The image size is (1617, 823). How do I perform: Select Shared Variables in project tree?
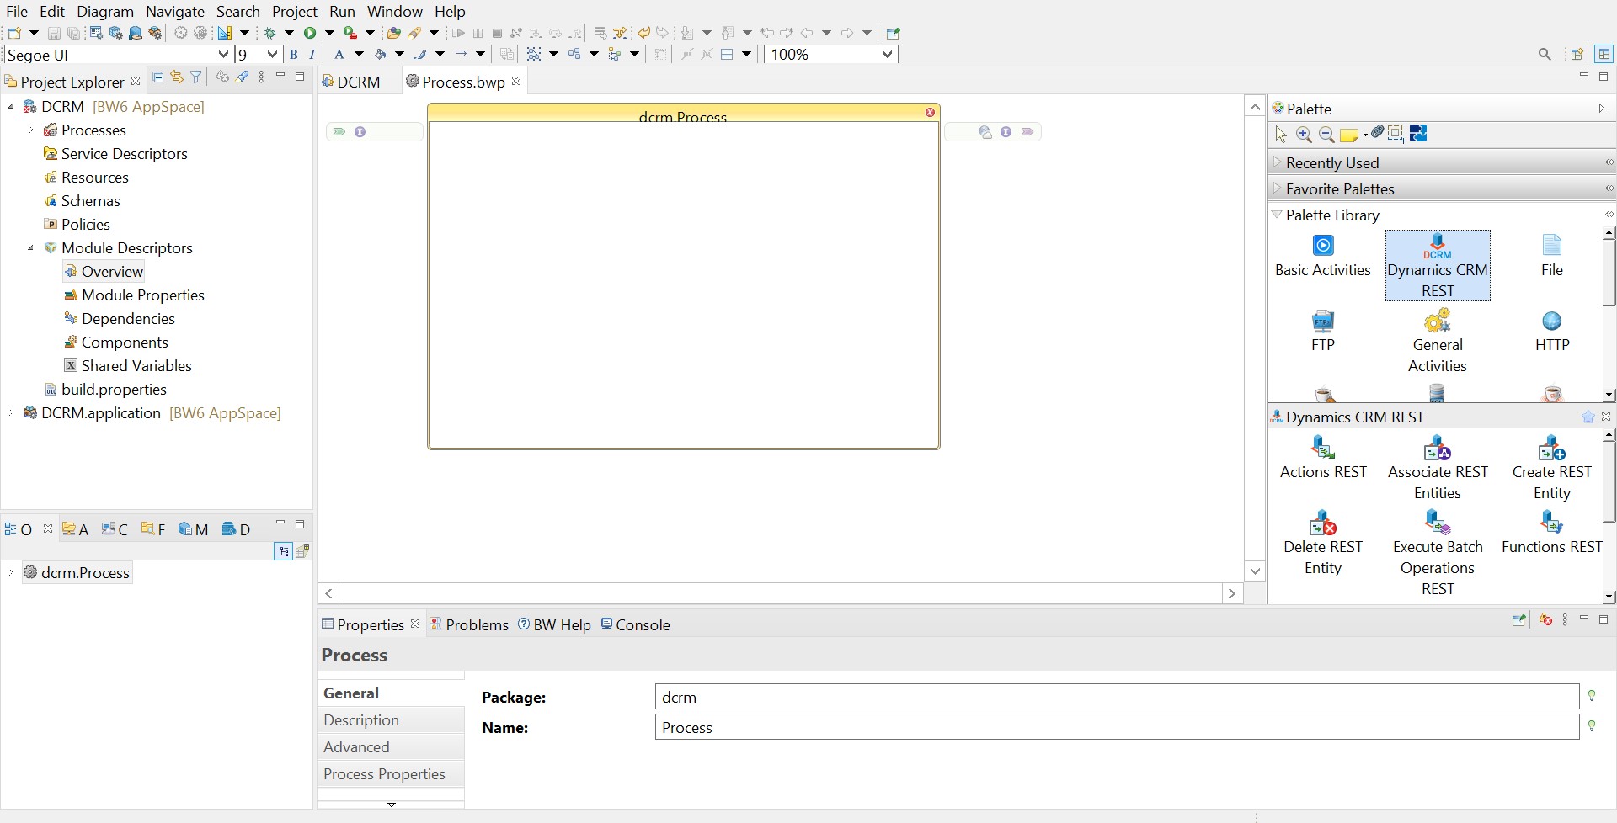136,365
